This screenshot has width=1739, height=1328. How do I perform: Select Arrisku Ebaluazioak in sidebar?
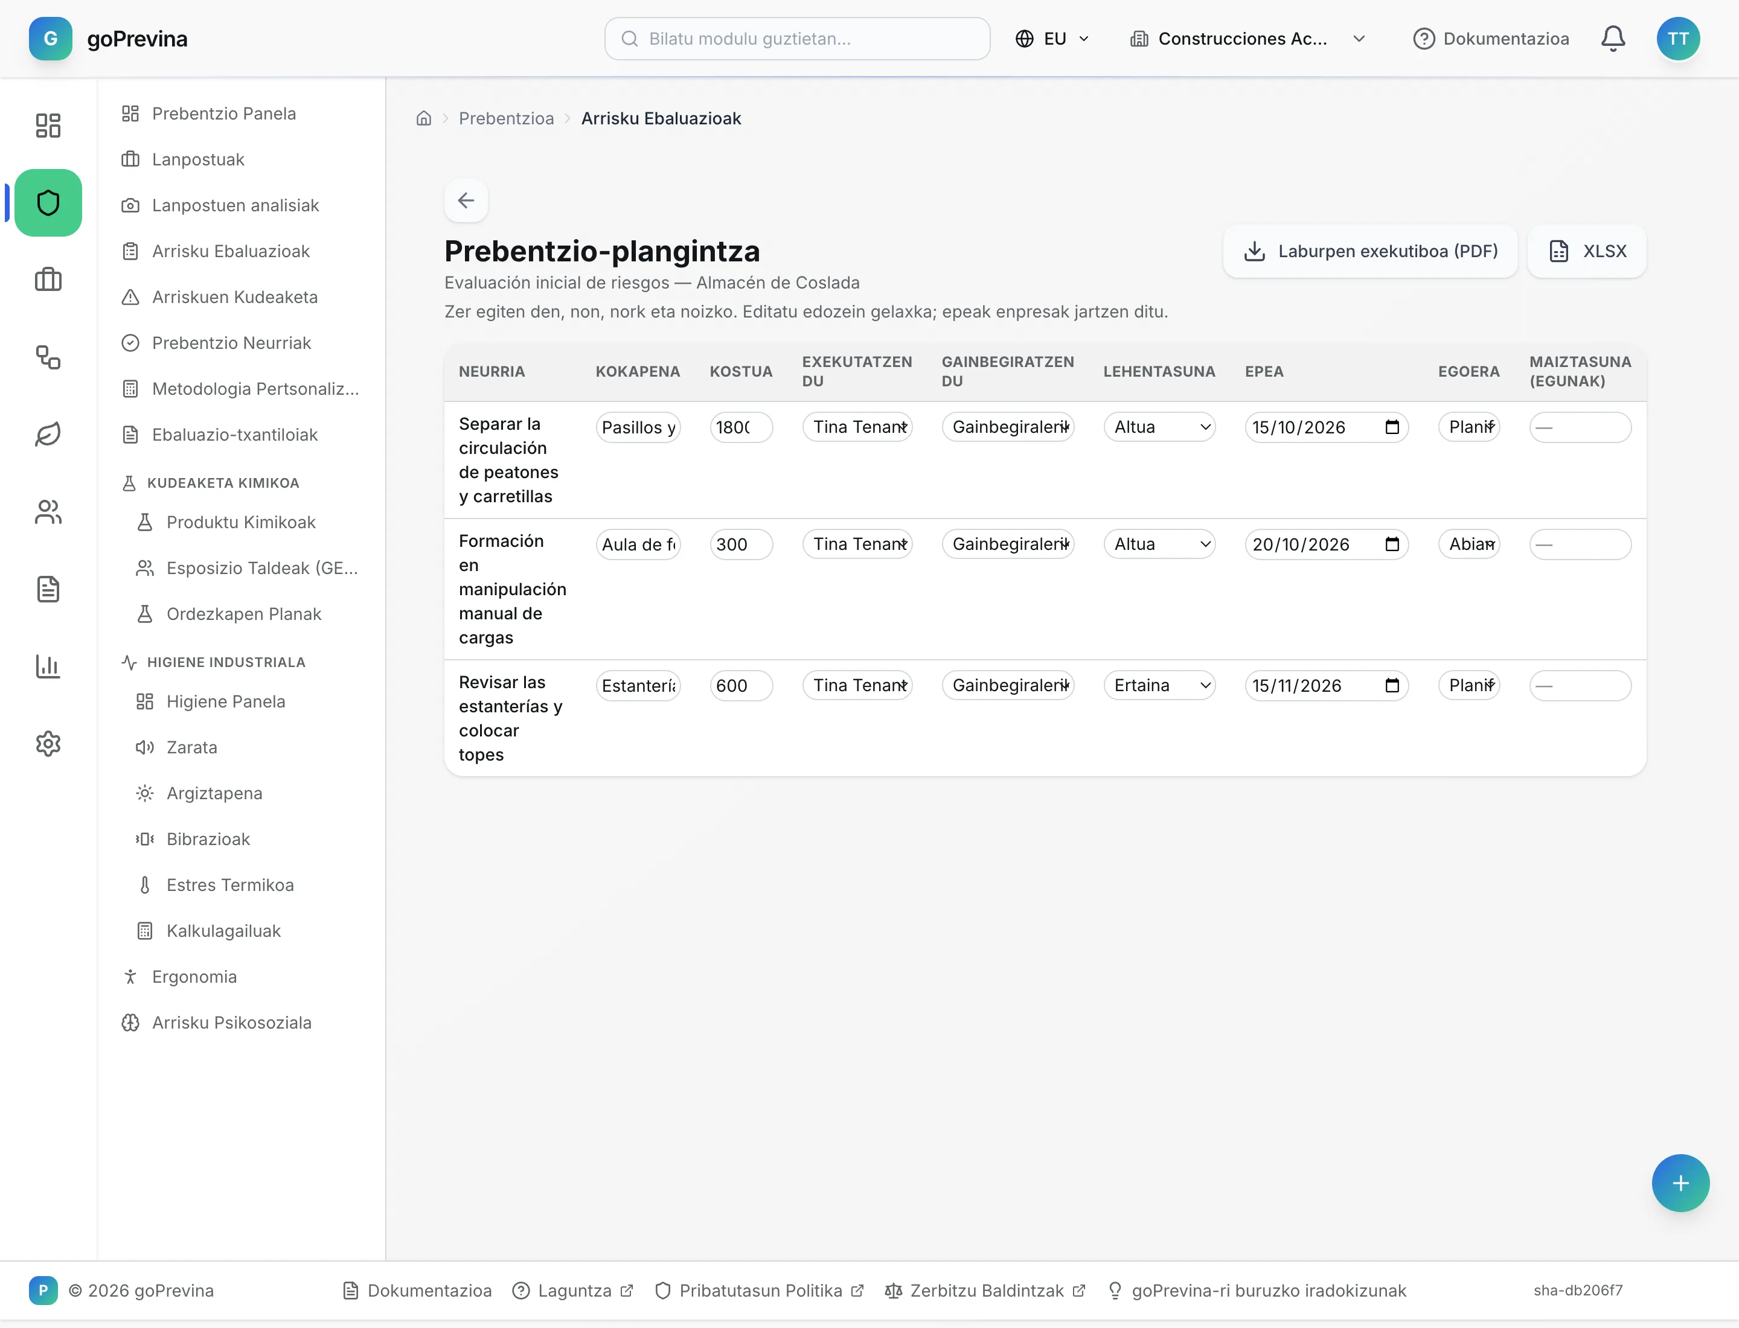tap(241, 251)
